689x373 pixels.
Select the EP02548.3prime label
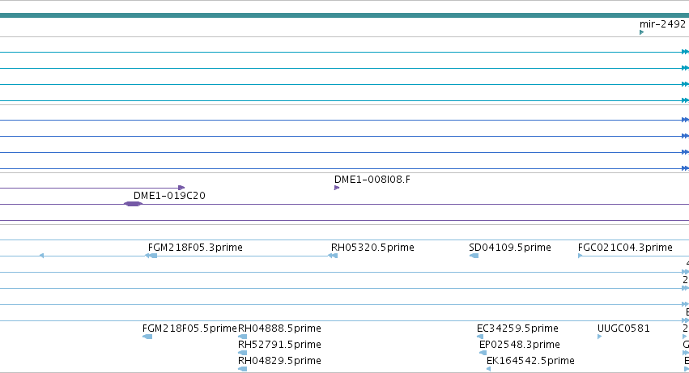coord(520,345)
